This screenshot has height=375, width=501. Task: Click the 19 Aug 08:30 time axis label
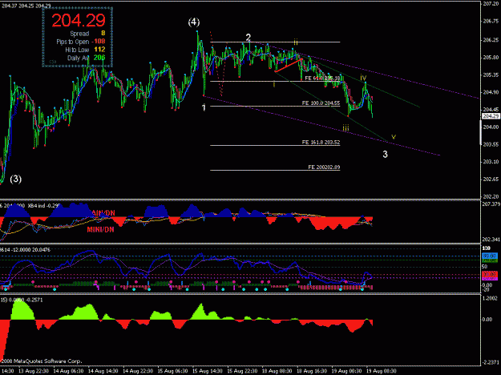pyautogui.click(x=381, y=371)
